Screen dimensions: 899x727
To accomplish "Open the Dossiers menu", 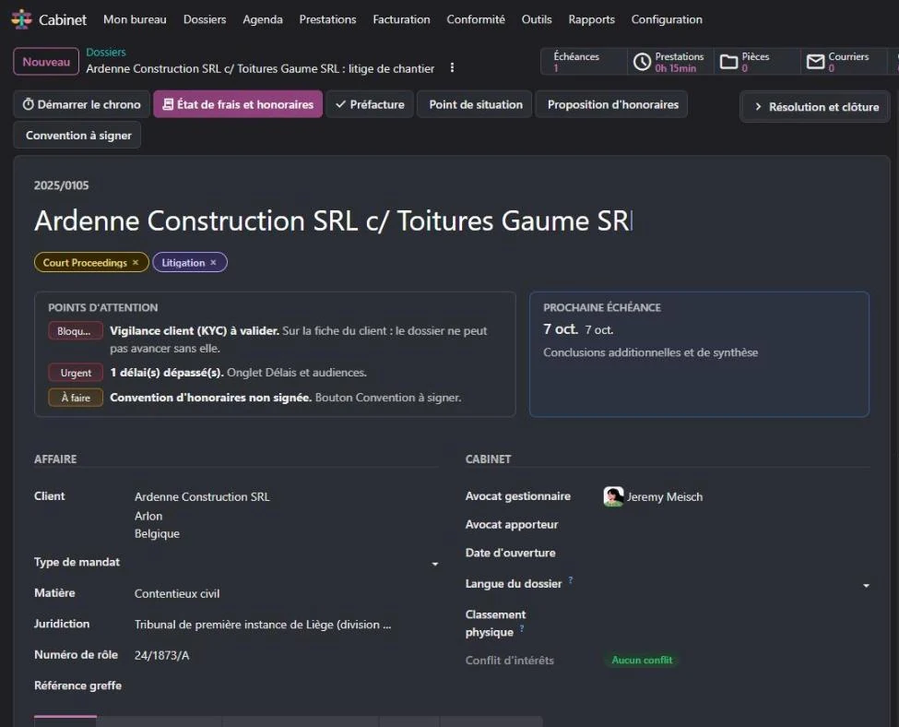I will point(205,19).
